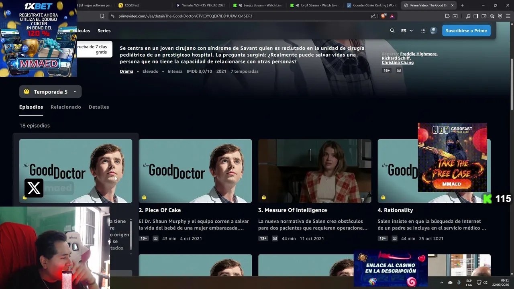
Task: Open the Leo AI sparkle icon
Action: pos(492,16)
